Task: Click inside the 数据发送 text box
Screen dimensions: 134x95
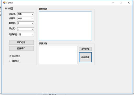Action: (58, 55)
